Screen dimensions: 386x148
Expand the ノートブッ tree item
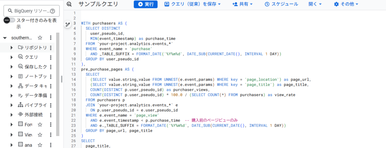(x=11, y=76)
